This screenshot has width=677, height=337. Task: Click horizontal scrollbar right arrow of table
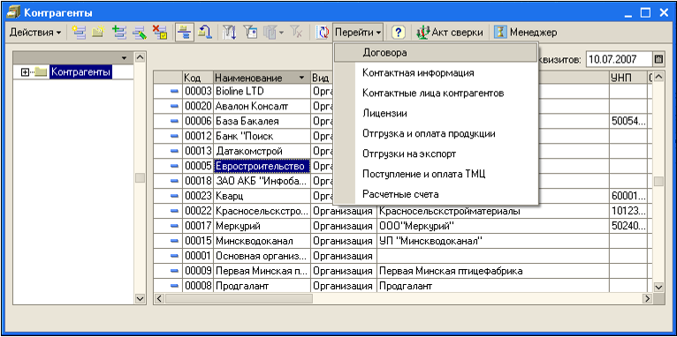[647, 298]
